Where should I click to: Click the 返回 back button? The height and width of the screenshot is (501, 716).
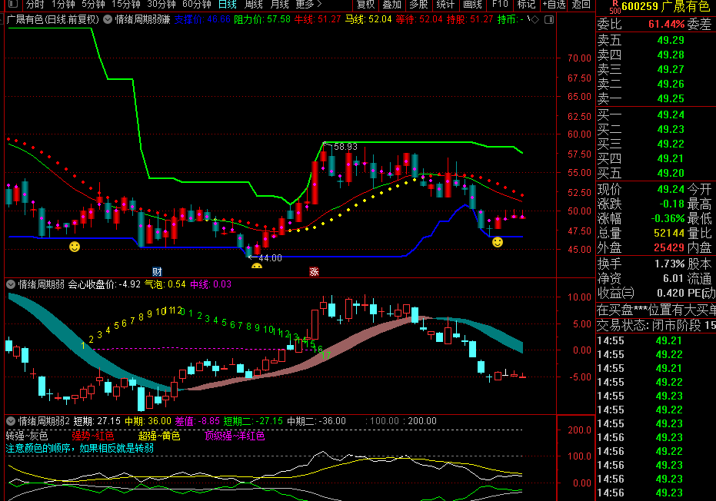581,4
